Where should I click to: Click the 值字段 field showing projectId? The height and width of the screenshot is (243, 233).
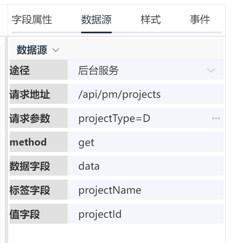[146, 214]
